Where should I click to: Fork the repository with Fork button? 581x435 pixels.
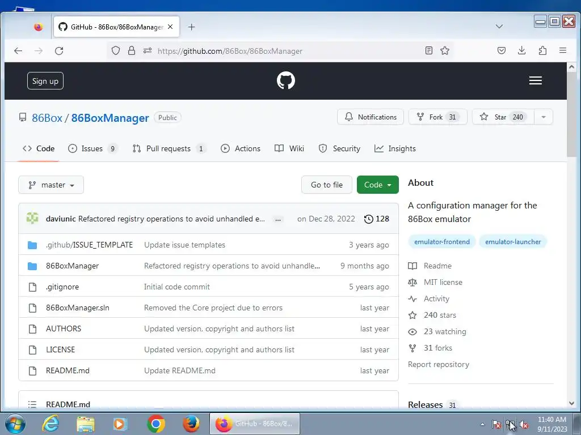[x=437, y=117]
